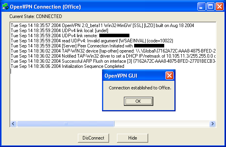Screen dimensions: 226x147
Task: Click the Current State: CONNECTED label
Action: tap(36, 16)
